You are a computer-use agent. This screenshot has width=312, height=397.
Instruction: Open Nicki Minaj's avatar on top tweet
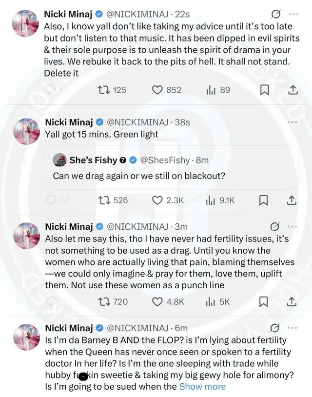tap(26, 23)
